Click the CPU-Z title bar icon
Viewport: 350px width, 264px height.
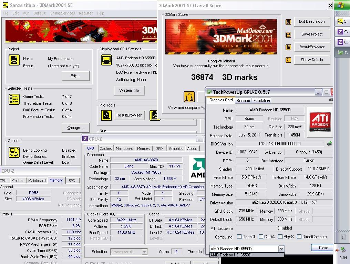85,139
